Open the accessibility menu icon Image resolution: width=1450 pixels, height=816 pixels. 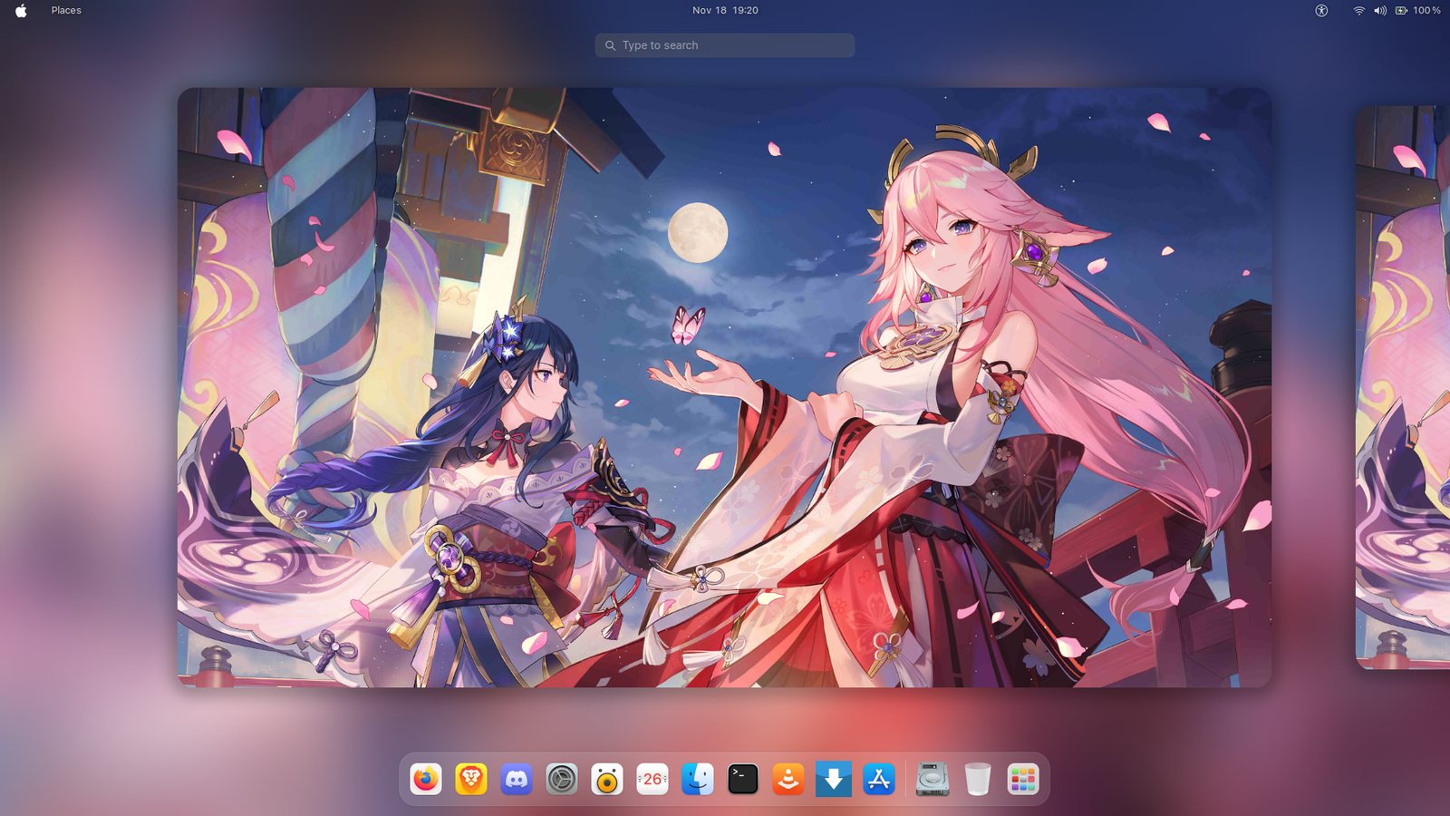[x=1321, y=11]
